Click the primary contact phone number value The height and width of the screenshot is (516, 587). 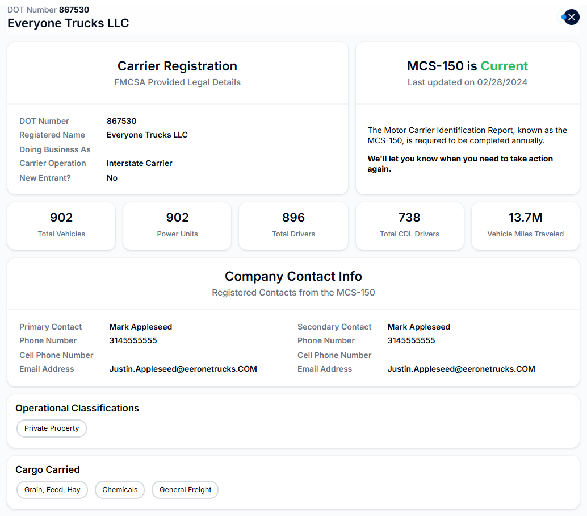[133, 340]
